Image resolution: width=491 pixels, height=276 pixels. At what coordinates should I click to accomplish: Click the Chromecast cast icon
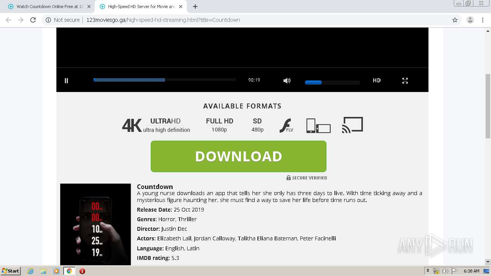click(x=353, y=125)
